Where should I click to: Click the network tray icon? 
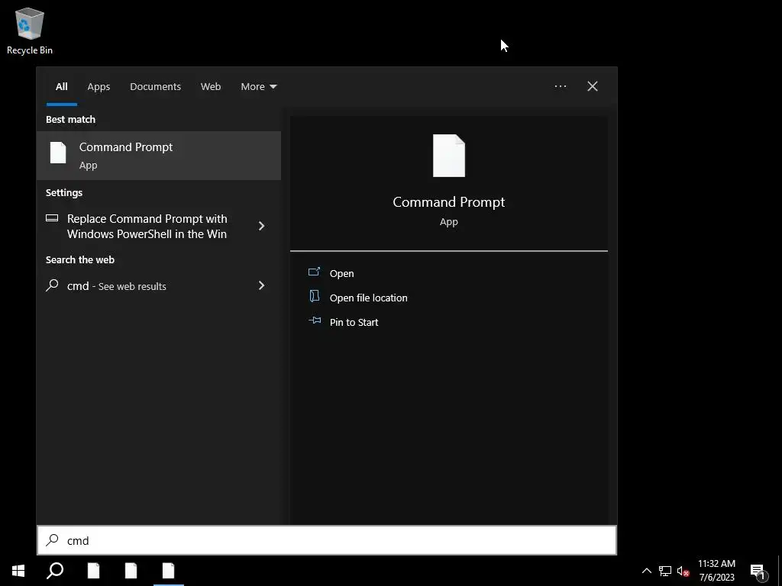(x=665, y=571)
